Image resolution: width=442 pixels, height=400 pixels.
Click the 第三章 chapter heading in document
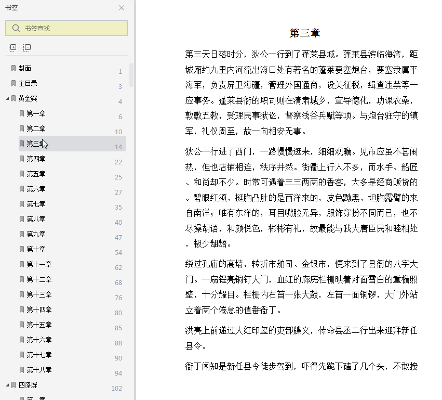[305, 33]
